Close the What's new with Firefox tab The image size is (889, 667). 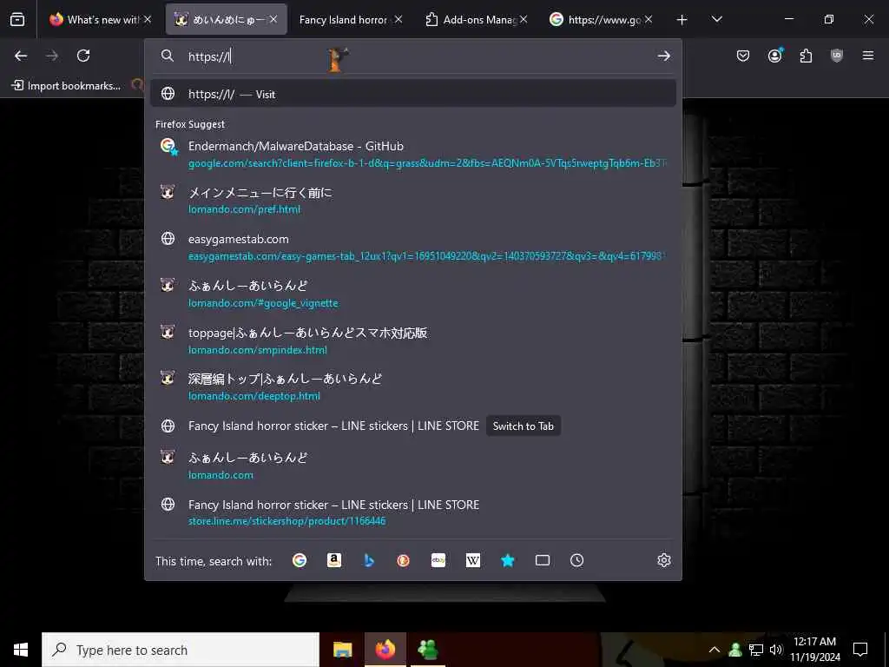pos(148,19)
